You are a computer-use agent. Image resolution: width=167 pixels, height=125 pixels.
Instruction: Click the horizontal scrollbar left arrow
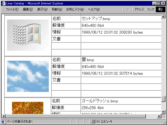tap(4, 116)
